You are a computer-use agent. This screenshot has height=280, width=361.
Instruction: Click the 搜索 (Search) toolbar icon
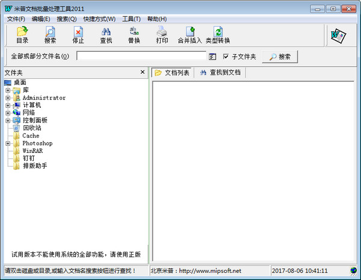pos(51,36)
